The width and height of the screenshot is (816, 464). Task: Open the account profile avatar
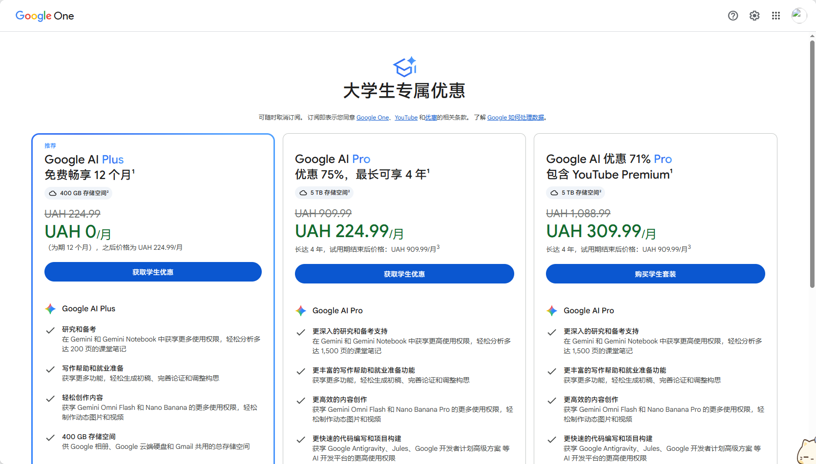pos(799,16)
